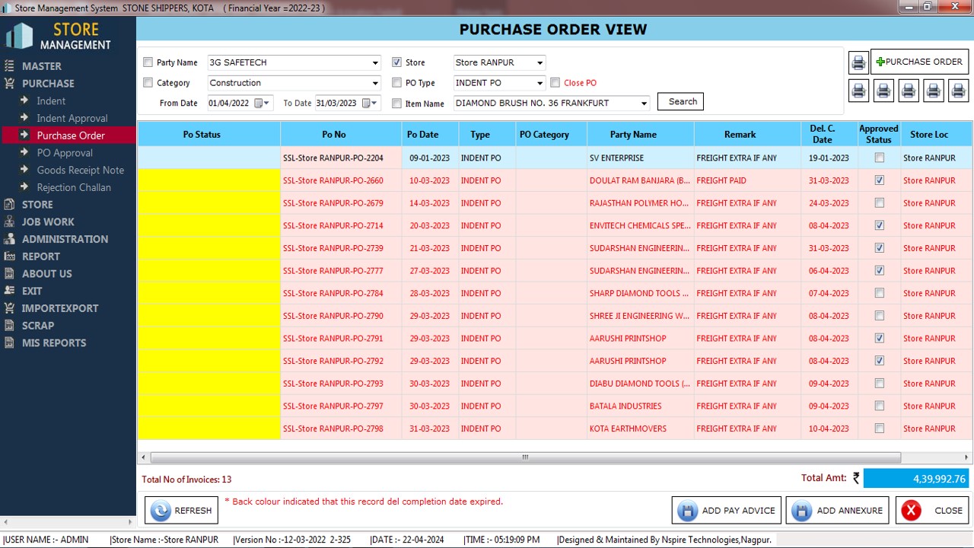Viewport: 974px width, 548px height.
Task: Open the PO Type dropdown
Action: coord(540,83)
